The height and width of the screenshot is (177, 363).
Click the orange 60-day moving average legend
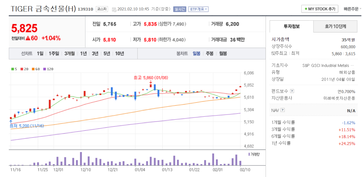35,69
